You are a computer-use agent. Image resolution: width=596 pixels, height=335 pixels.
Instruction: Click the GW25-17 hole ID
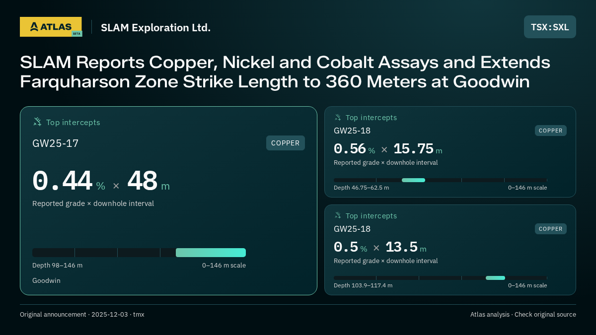pyautogui.click(x=56, y=143)
